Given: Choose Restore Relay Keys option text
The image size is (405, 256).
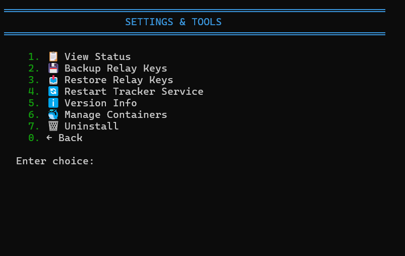Looking at the screenshot, I should (x=119, y=80).
